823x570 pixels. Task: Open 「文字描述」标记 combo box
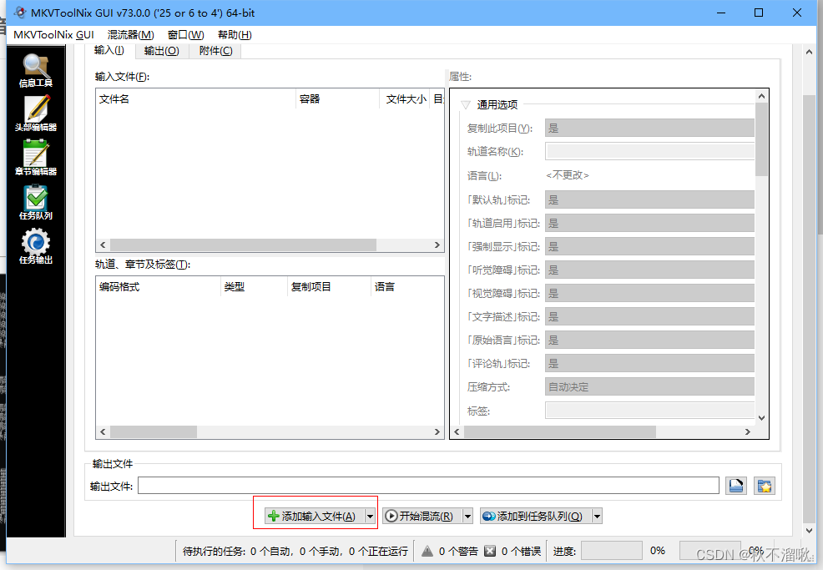(x=649, y=316)
